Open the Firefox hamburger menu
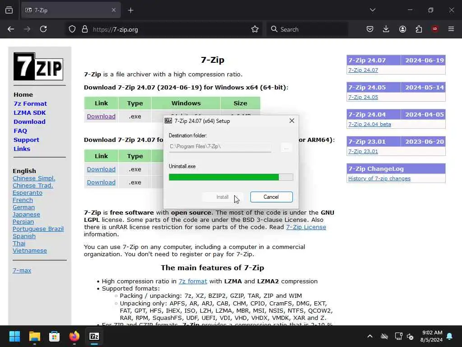 point(451,29)
